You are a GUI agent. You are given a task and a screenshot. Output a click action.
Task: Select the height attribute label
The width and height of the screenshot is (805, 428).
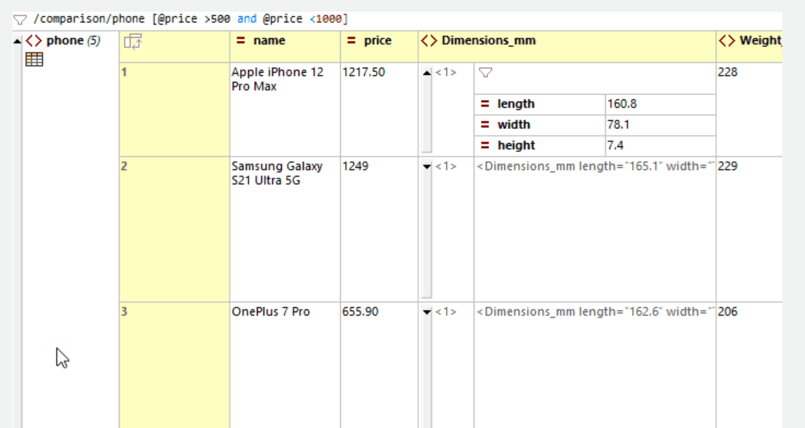pos(516,145)
